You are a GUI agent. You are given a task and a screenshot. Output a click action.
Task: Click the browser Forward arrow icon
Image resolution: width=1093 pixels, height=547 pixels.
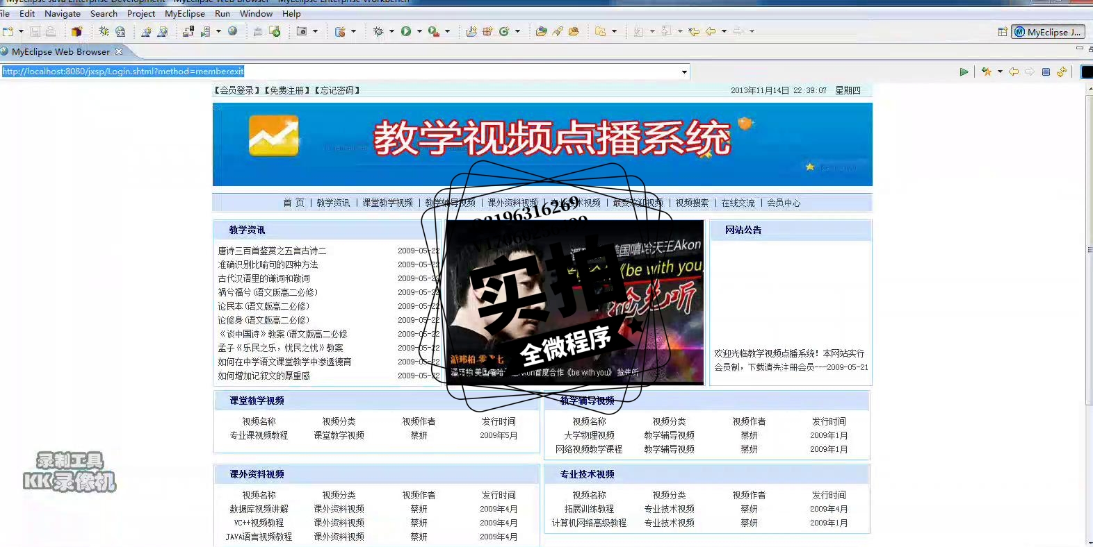[x=1030, y=71]
